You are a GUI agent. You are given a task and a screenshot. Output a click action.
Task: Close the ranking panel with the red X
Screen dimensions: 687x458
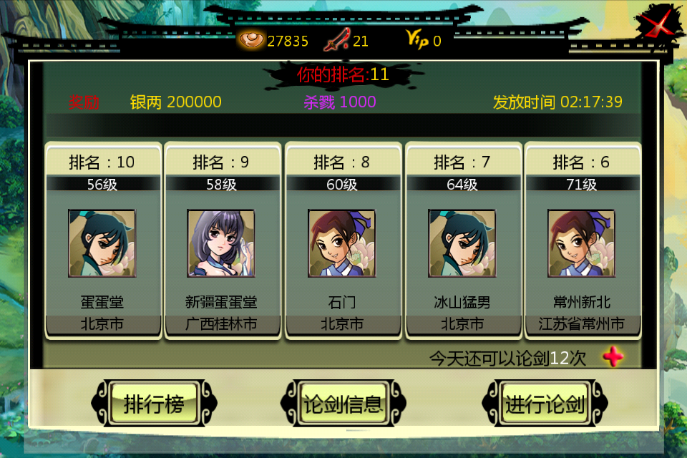656,22
